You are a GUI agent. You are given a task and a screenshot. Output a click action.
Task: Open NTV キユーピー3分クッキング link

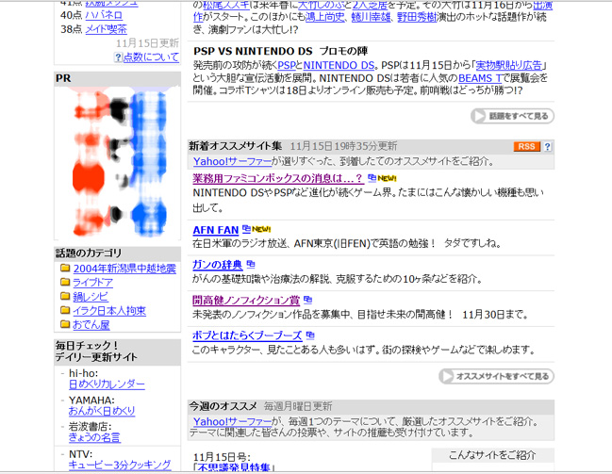tap(120, 465)
